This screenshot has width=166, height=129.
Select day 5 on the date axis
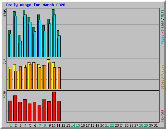[x=30, y=125]
